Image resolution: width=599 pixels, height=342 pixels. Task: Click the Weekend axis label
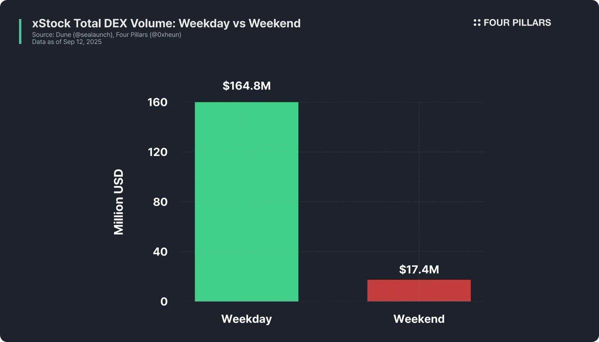(419, 319)
